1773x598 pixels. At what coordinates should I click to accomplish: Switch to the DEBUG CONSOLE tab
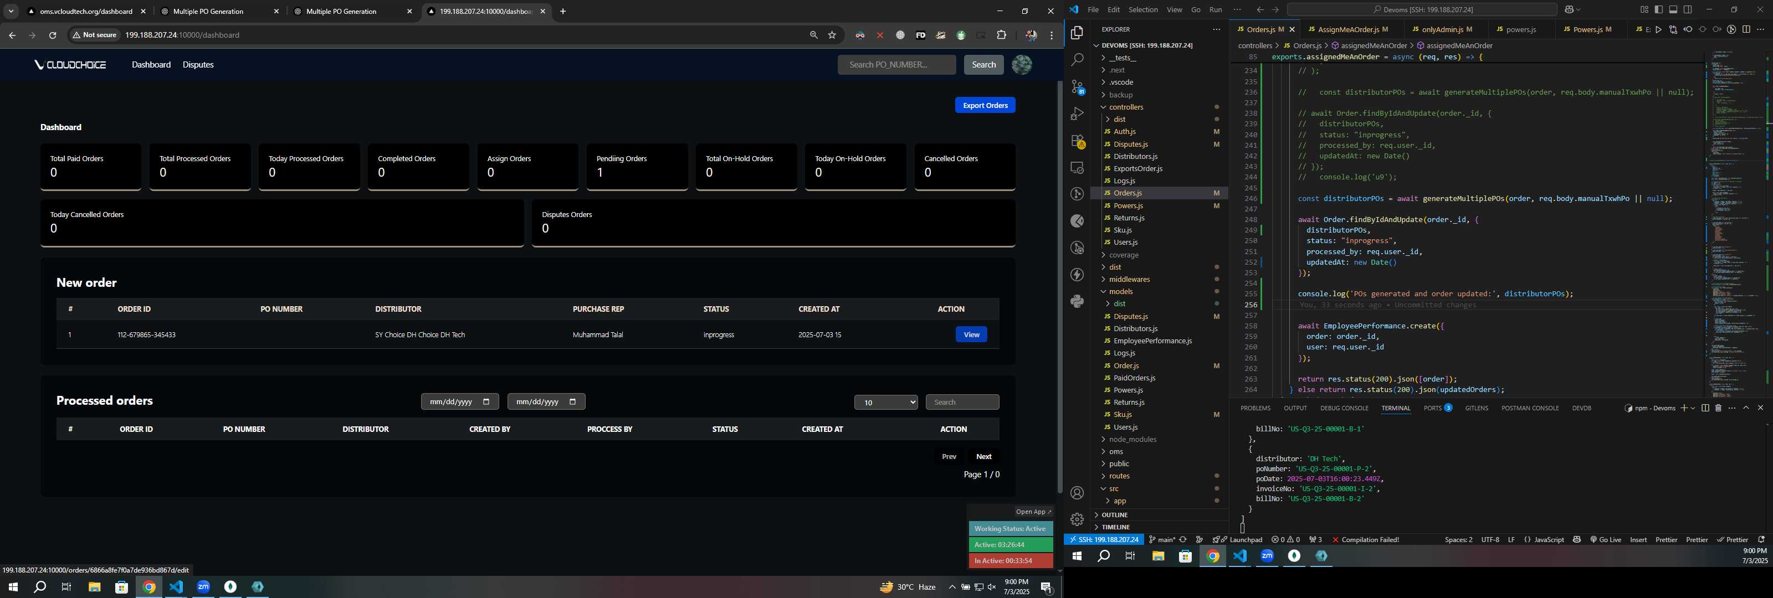click(x=1344, y=408)
